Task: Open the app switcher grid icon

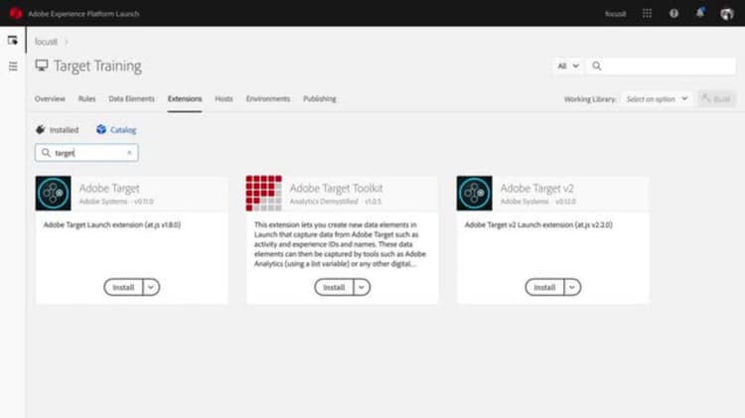Action: [x=647, y=13]
